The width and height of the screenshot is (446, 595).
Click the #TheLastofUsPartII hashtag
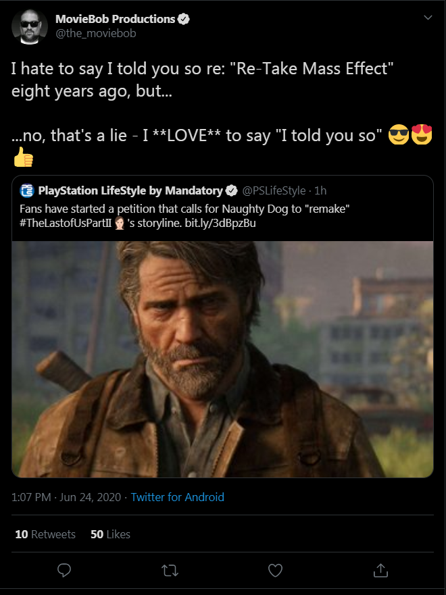point(66,222)
